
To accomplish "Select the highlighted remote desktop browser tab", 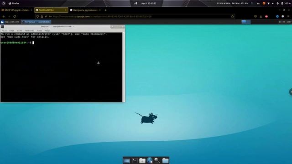I will click(x=51, y=10).
